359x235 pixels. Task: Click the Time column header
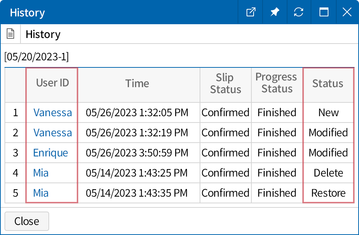click(137, 83)
